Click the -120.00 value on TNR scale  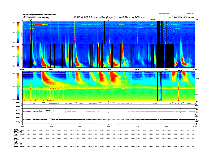click(14, 73)
